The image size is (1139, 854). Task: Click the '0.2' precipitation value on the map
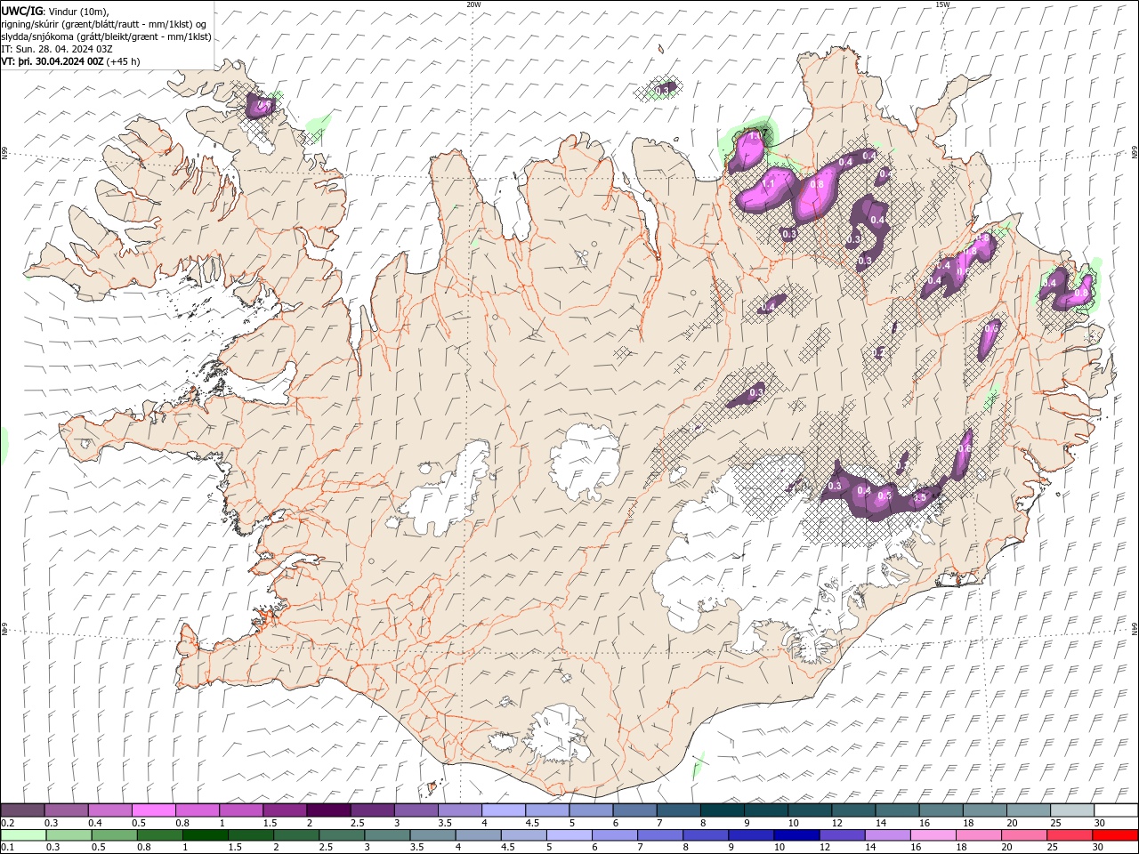879,353
